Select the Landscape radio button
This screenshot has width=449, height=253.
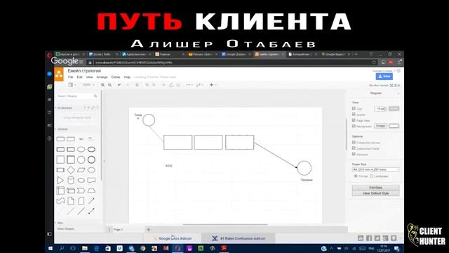point(371,176)
